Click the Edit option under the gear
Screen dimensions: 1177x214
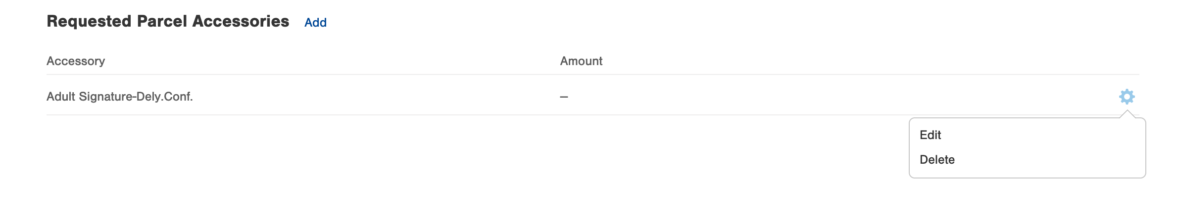click(x=930, y=135)
